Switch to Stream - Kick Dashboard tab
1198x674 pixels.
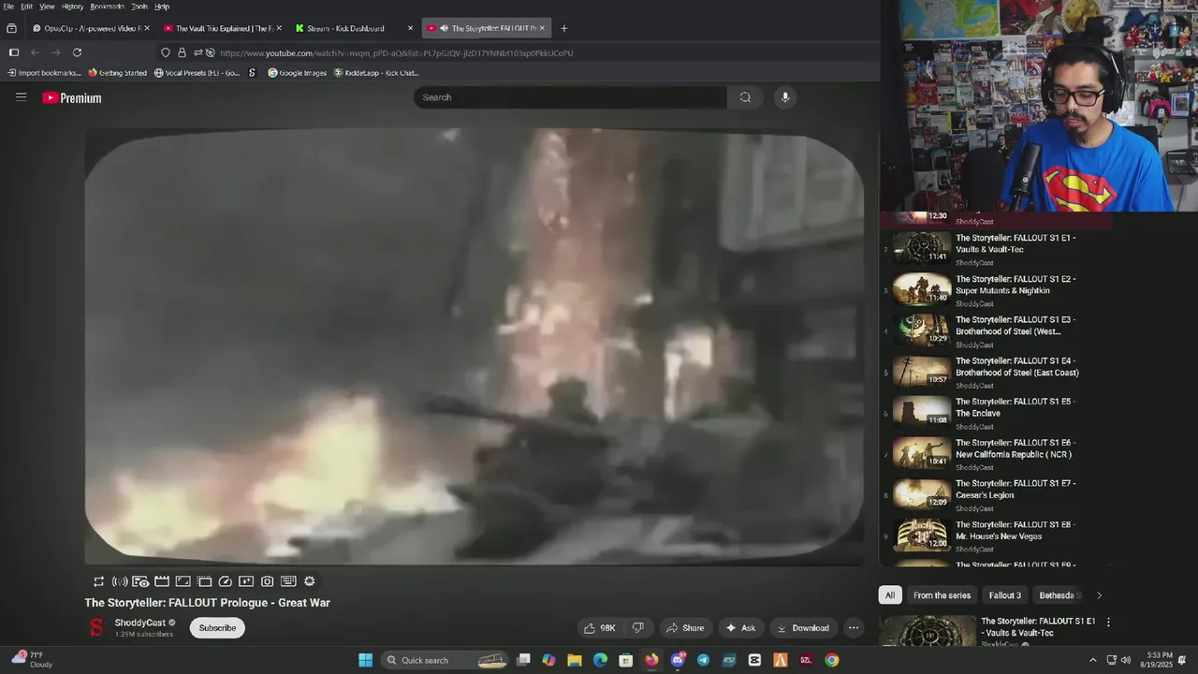pyautogui.click(x=353, y=28)
